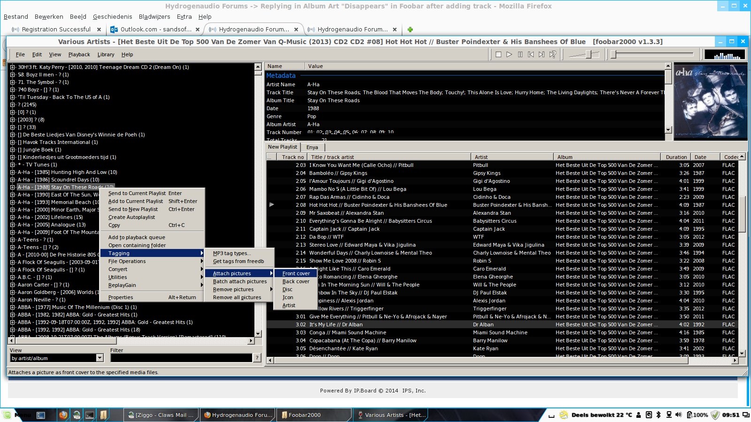The image size is (751, 422).
Task: Expand A-Ha Scoundrel Days node
Action: 13,180
